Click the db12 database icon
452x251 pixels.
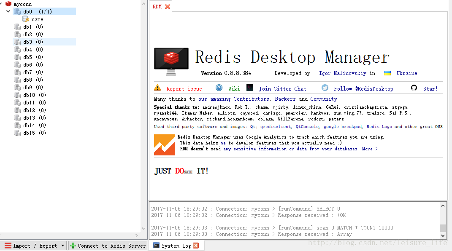point(17,110)
